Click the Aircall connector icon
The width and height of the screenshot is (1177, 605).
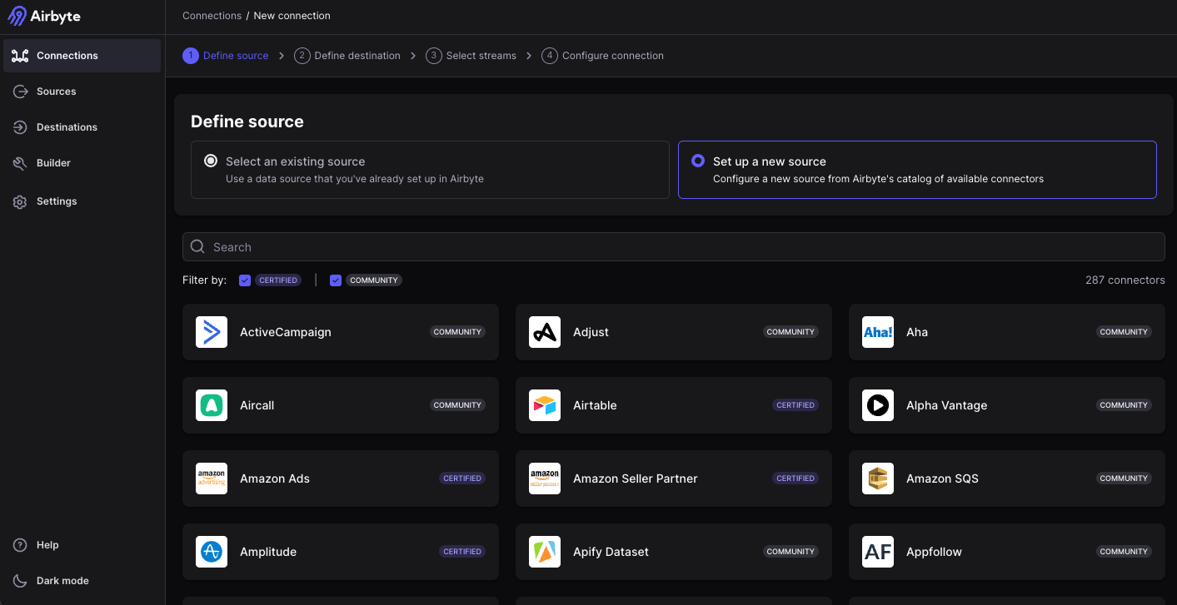point(212,405)
